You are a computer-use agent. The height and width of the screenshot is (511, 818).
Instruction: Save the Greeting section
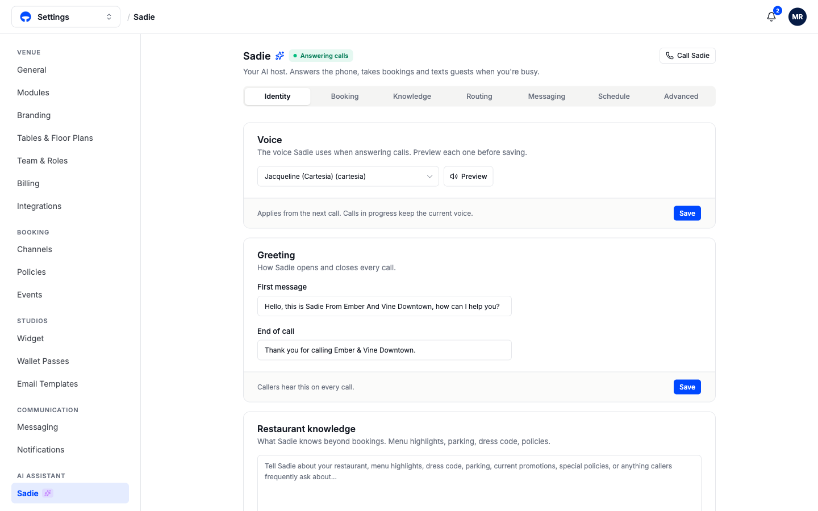(687, 387)
